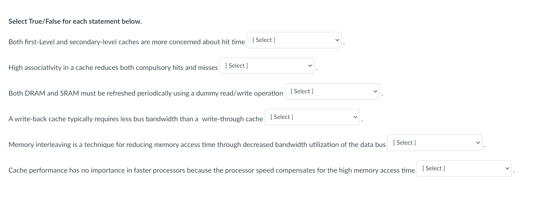Viewport: 536px width, 204px height.
Task: Expand the chevron on the hit time dropdown
Action: point(337,40)
